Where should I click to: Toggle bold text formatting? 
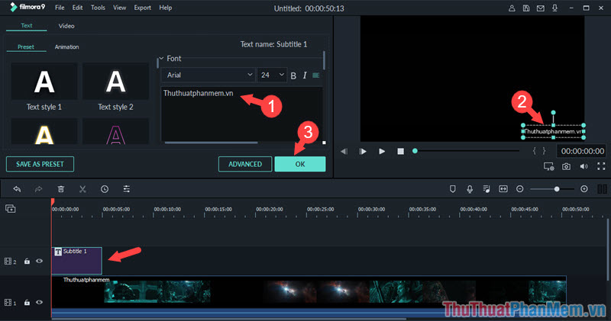293,75
